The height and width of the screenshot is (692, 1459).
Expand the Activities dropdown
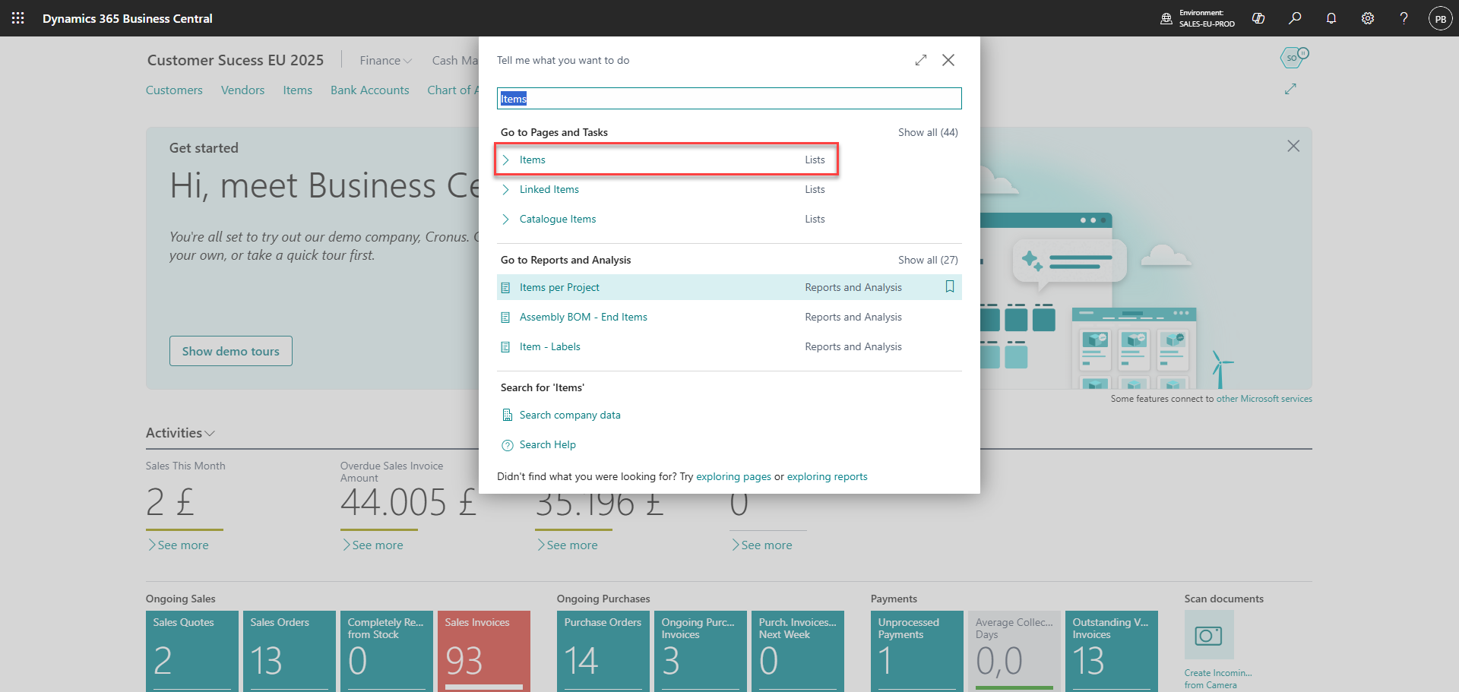[181, 433]
